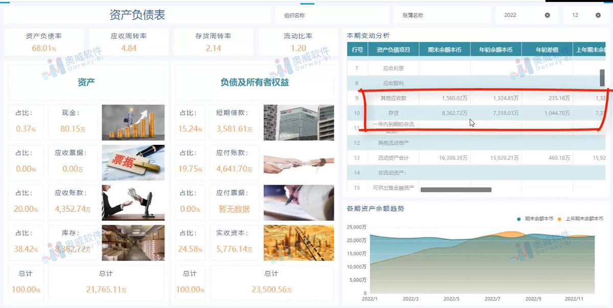Image resolution: width=613 pixels, height=308 pixels.
Task: Click the 应收账款 4,352.74万 value
Action: [x=73, y=209]
